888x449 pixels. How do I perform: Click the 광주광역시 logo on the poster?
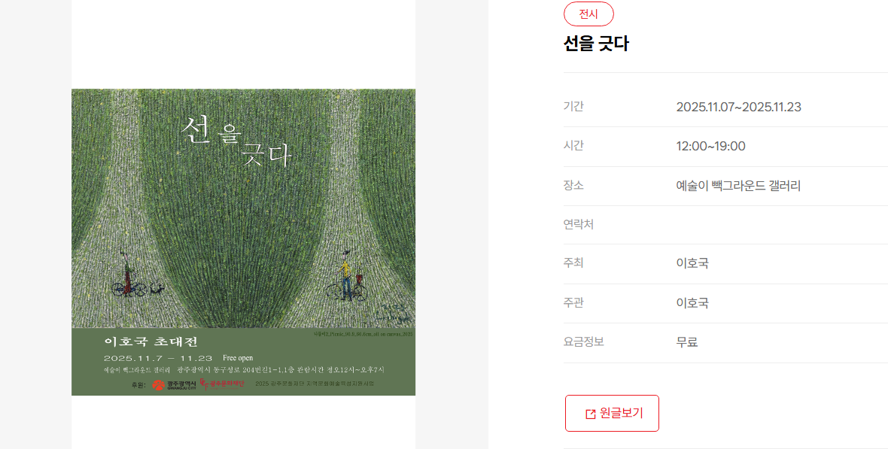[x=174, y=385]
